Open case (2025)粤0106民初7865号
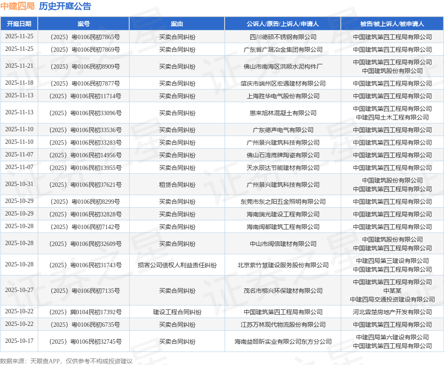 83,37
